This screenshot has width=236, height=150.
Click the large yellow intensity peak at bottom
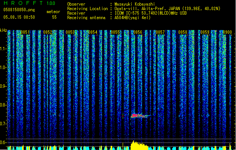[x=139, y=145]
